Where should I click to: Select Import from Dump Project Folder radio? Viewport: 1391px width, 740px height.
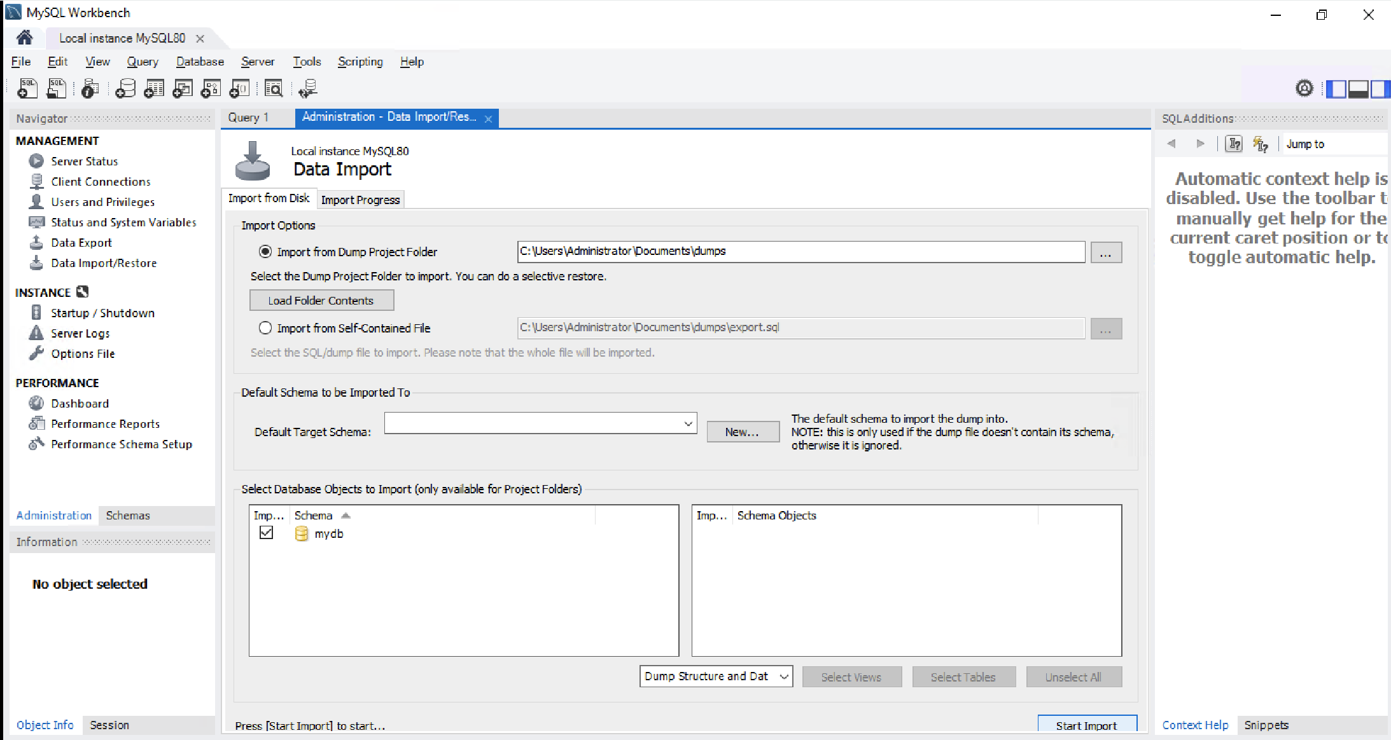click(x=265, y=252)
